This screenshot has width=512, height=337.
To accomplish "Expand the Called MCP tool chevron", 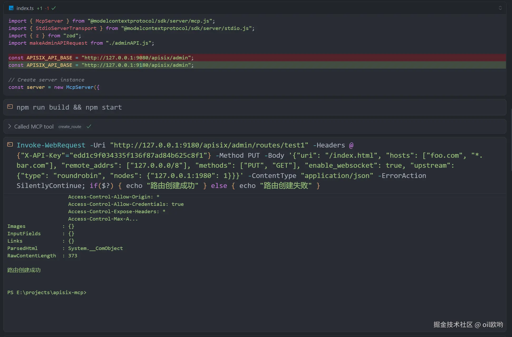I will coord(9,126).
